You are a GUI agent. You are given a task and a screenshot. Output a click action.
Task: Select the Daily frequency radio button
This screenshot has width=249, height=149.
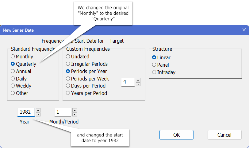pyautogui.click(x=13, y=79)
